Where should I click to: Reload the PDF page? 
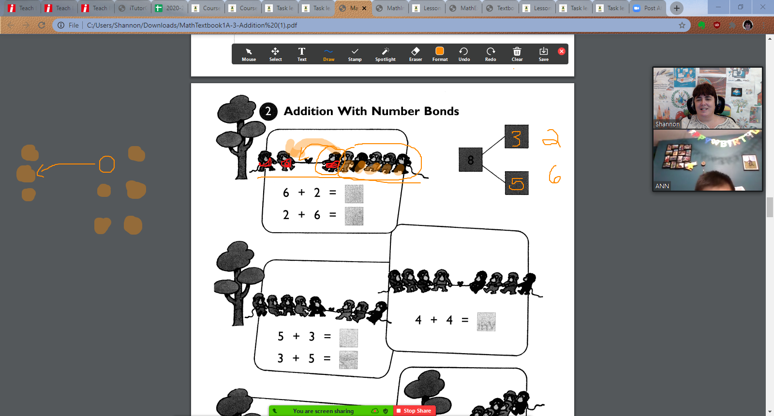tap(42, 25)
